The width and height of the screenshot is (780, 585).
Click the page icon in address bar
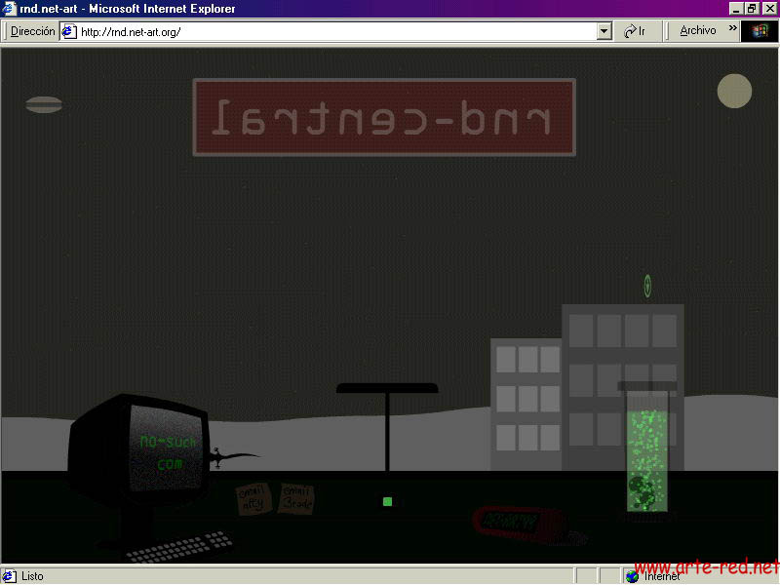pyautogui.click(x=68, y=31)
